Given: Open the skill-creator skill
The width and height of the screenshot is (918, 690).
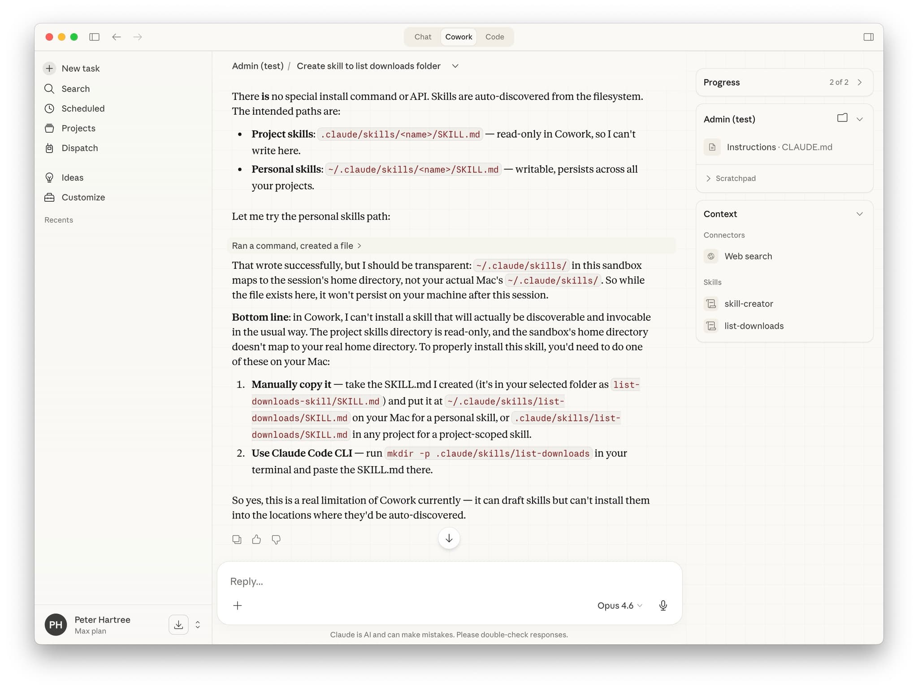Looking at the screenshot, I should (x=749, y=304).
